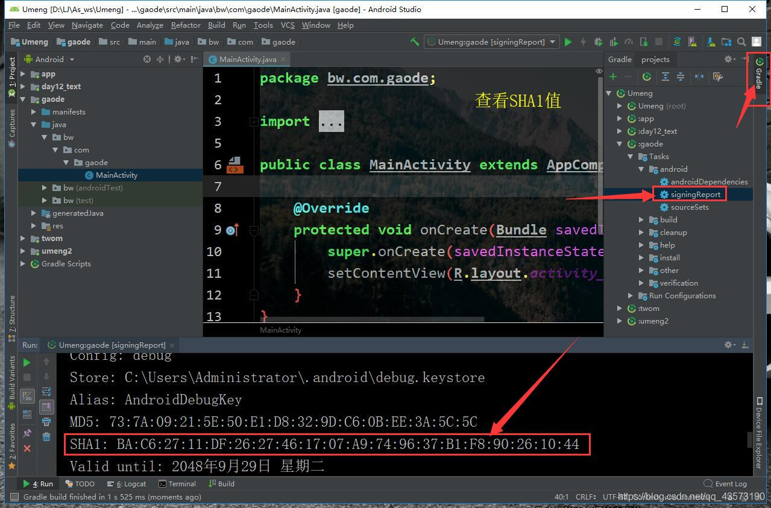Click Apply Changes lightning icon
771x508 pixels.
(x=583, y=42)
